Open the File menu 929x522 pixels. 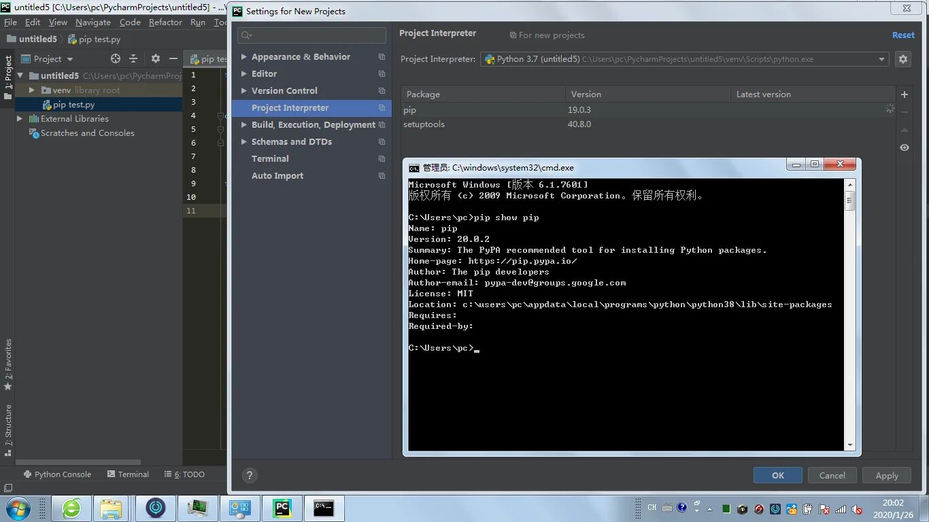point(10,22)
